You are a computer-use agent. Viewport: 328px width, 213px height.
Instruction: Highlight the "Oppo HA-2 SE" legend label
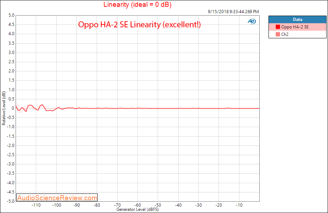pyautogui.click(x=295, y=27)
